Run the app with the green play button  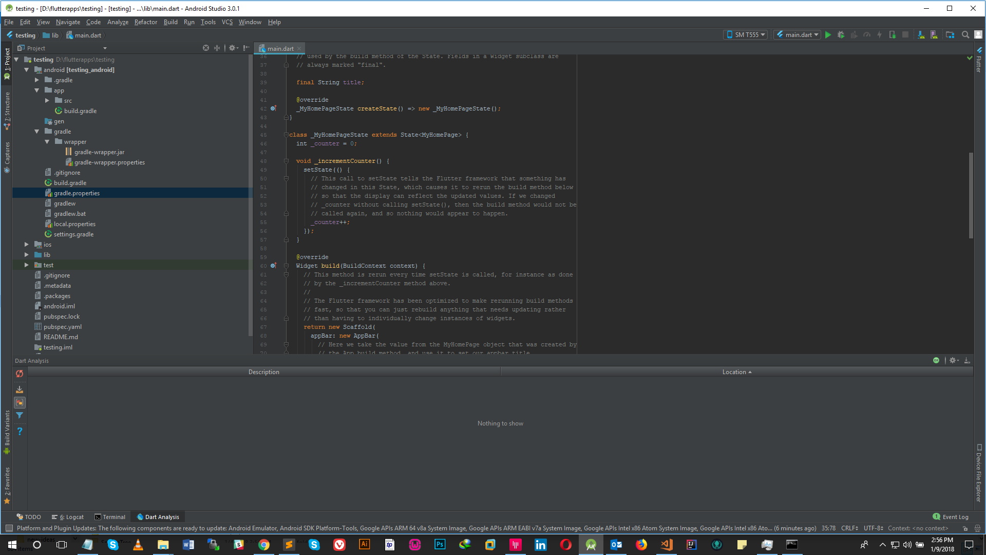[828, 35]
